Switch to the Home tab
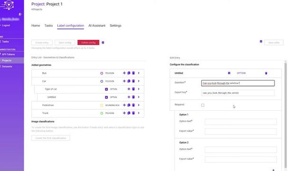Viewport: 304px width, 171px height. (36, 26)
